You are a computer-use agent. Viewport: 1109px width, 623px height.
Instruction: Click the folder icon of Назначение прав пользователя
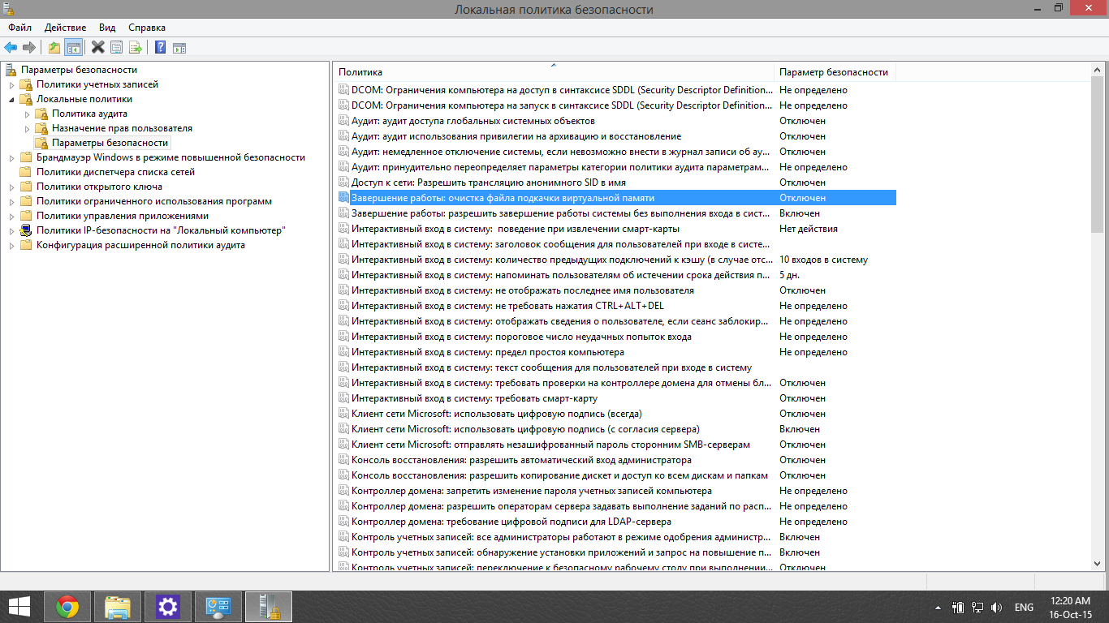click(x=41, y=128)
